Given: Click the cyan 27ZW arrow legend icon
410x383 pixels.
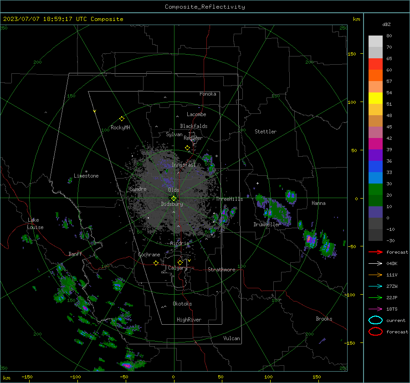Looking at the screenshot, I should (375, 286).
